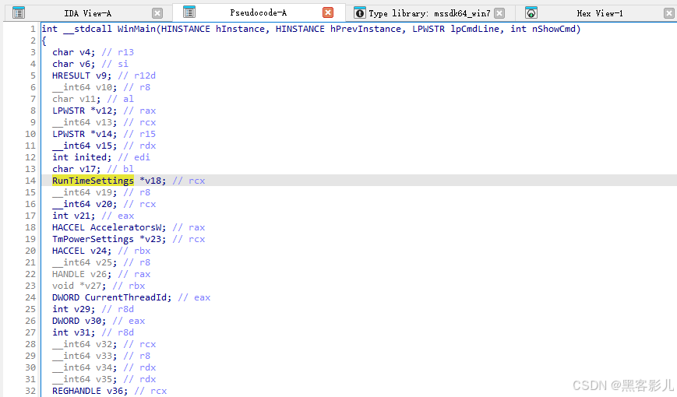The height and width of the screenshot is (397, 677).
Task: Click the Hex View-1 tab icon
Action: tap(531, 13)
